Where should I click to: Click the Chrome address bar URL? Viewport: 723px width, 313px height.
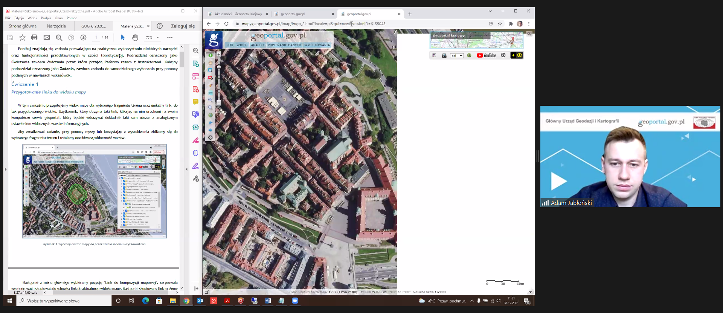pyautogui.click(x=313, y=24)
